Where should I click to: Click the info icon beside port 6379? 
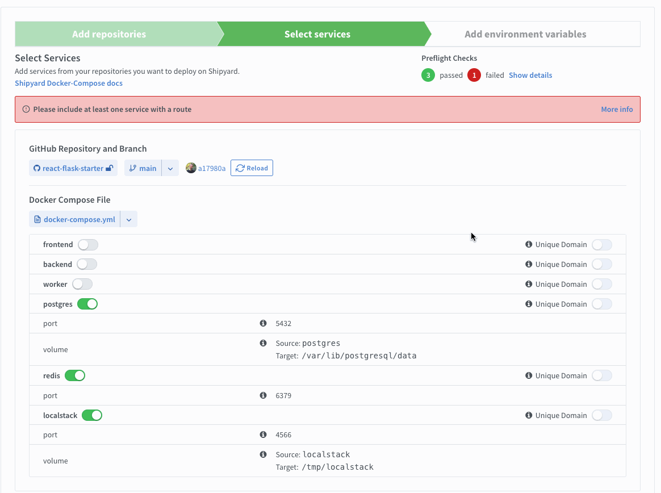(263, 395)
